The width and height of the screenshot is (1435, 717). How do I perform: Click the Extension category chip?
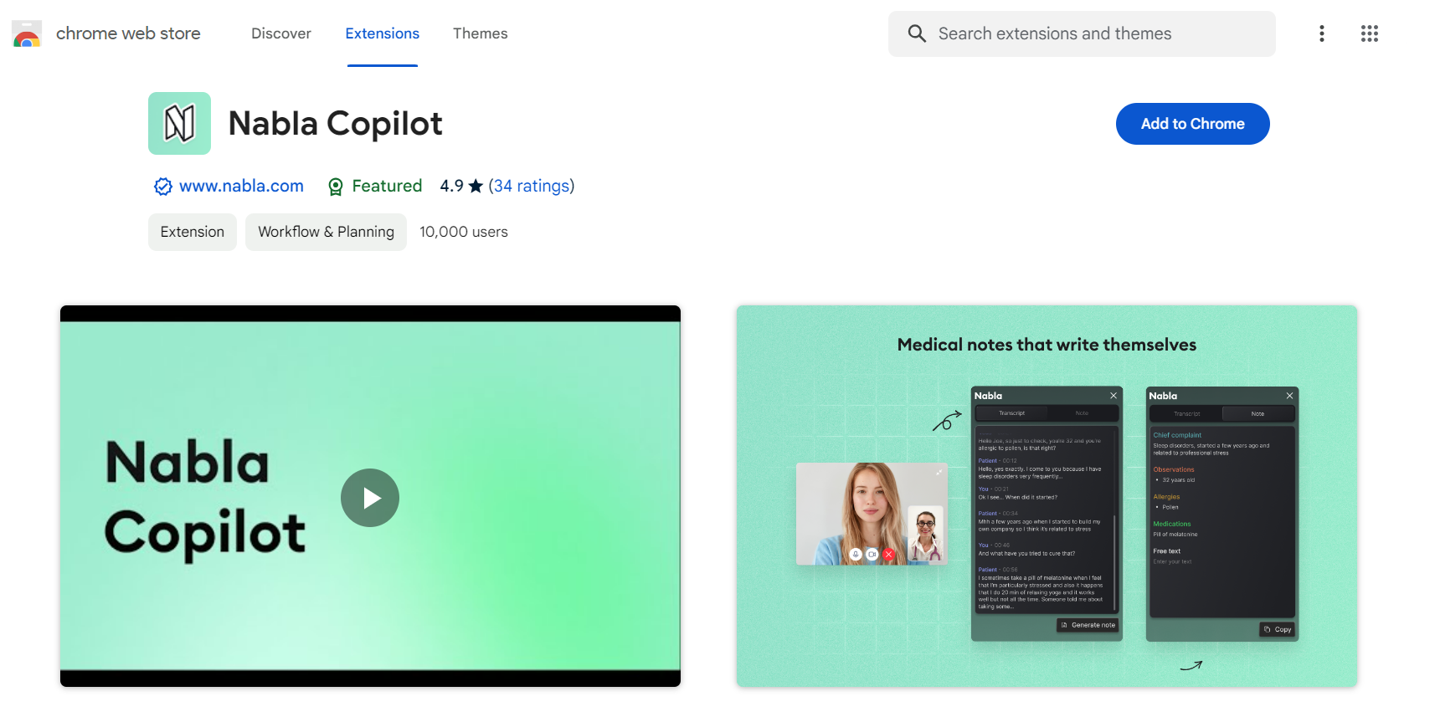(193, 232)
